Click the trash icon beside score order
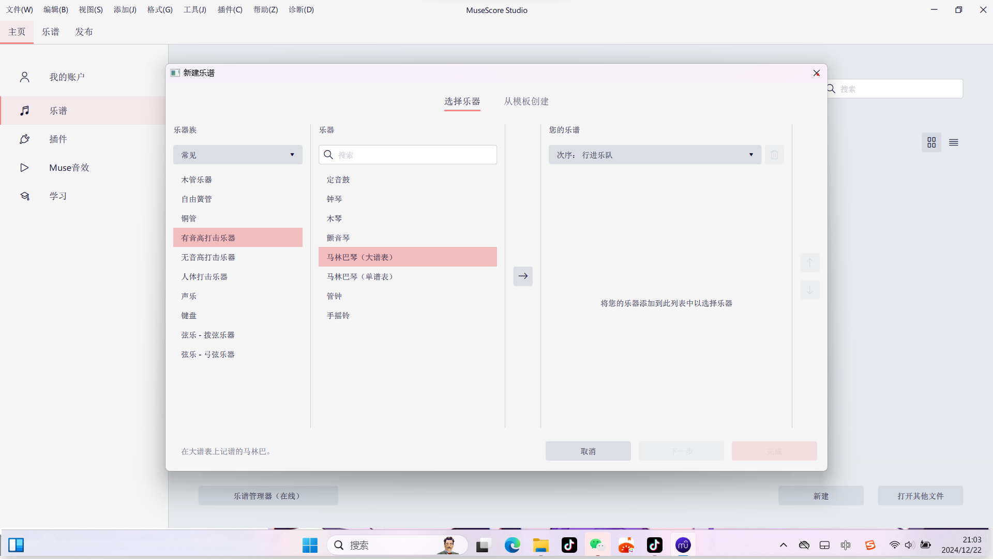 774,155
